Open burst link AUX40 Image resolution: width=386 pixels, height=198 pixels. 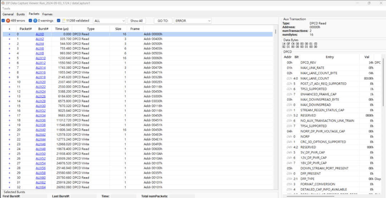pos(41,130)
